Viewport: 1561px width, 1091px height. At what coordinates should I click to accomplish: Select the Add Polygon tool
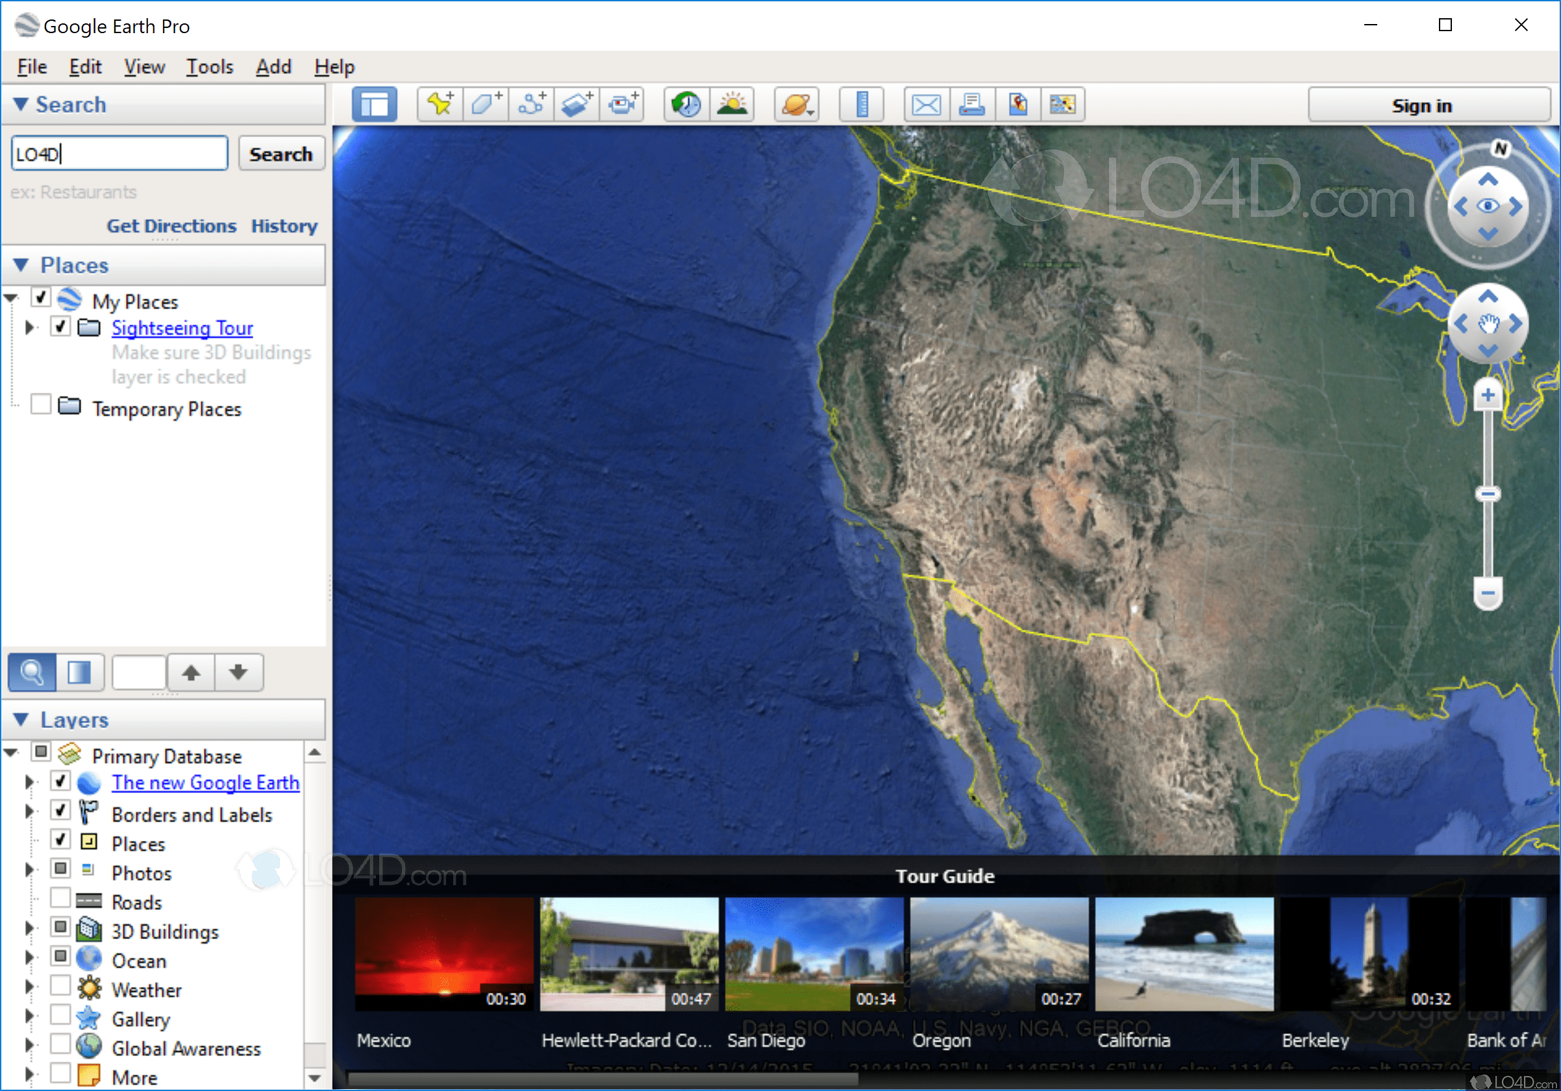(x=486, y=103)
